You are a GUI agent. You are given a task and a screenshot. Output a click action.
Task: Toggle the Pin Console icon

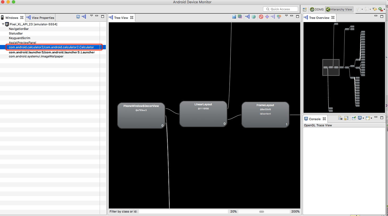pyautogui.click(x=354, y=118)
